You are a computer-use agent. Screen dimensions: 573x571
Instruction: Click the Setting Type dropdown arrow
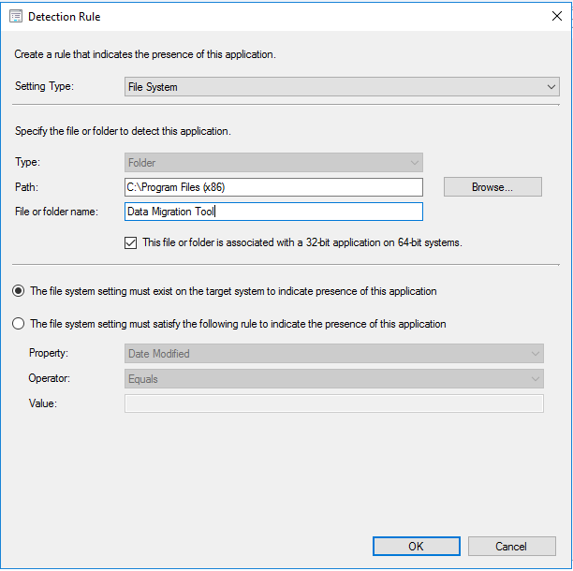551,87
